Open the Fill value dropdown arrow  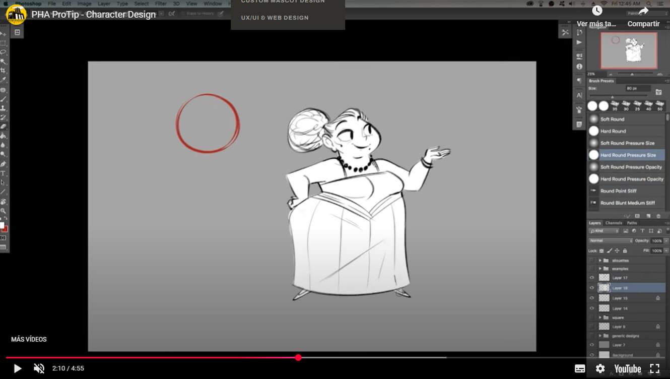666,250
